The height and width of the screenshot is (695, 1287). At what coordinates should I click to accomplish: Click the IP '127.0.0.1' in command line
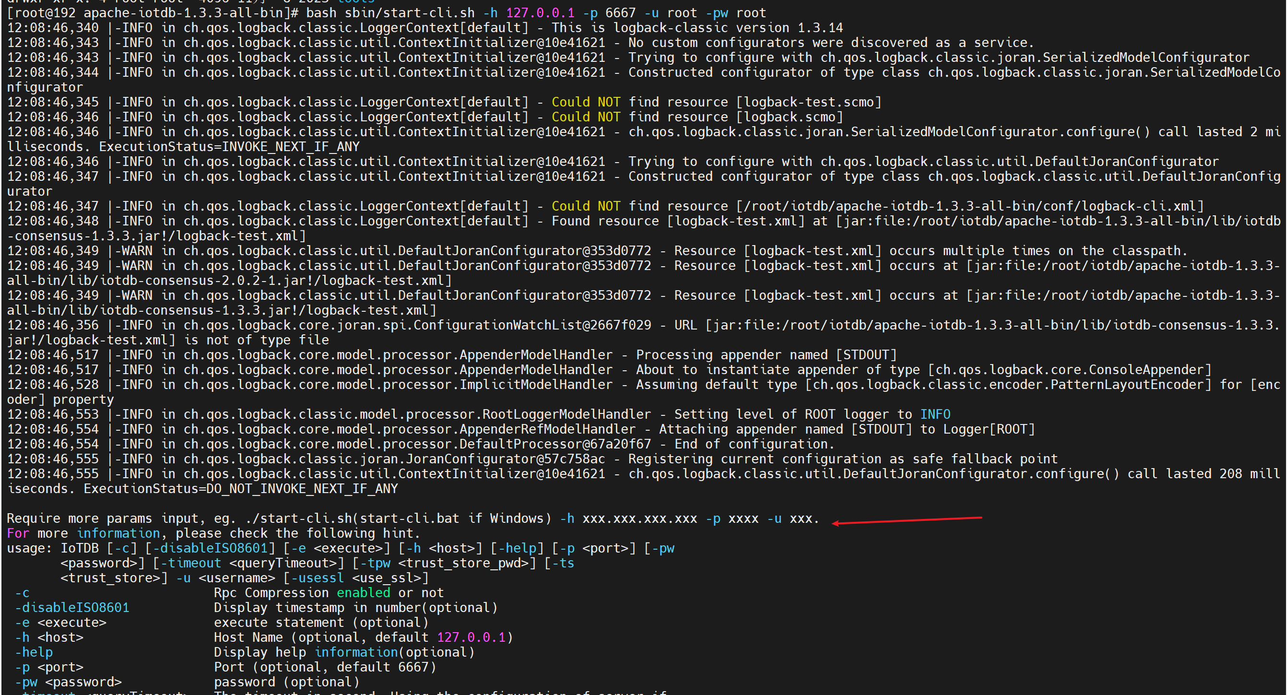[x=541, y=13]
